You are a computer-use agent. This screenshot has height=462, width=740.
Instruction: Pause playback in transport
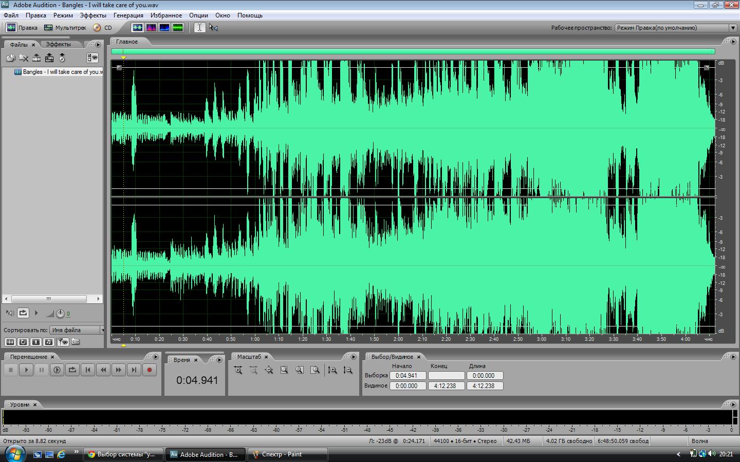tap(42, 370)
